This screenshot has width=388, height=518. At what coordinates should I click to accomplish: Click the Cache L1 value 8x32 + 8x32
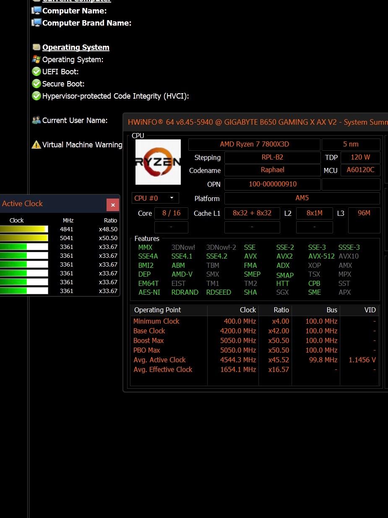pyautogui.click(x=252, y=213)
